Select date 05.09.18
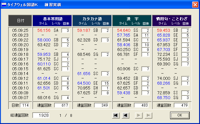The height and width of the screenshot is (124, 200). pyautogui.click(x=20, y=55)
